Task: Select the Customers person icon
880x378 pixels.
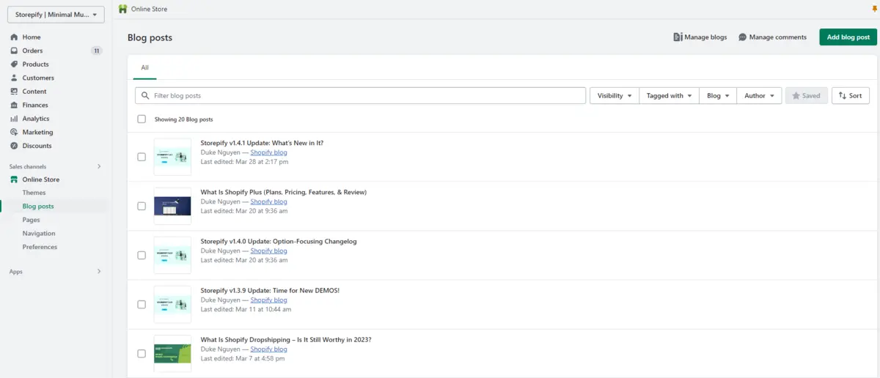Action: click(x=14, y=78)
